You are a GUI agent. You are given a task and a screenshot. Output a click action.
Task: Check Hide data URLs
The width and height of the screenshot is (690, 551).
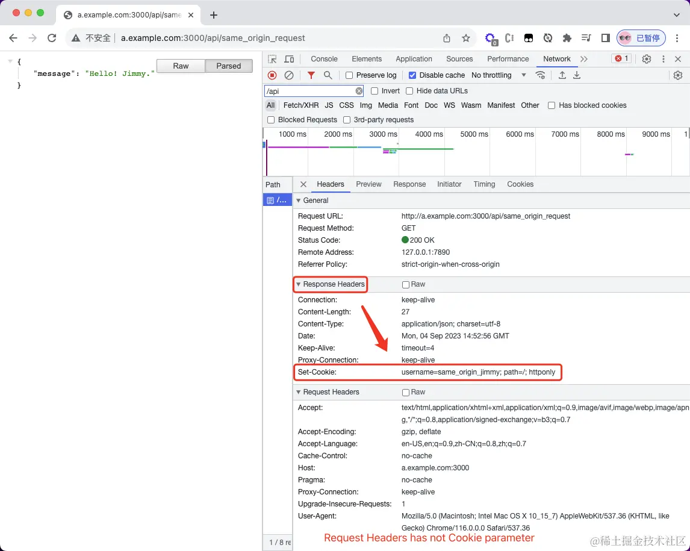409,91
